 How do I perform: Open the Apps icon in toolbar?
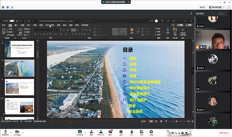pos(141,132)
